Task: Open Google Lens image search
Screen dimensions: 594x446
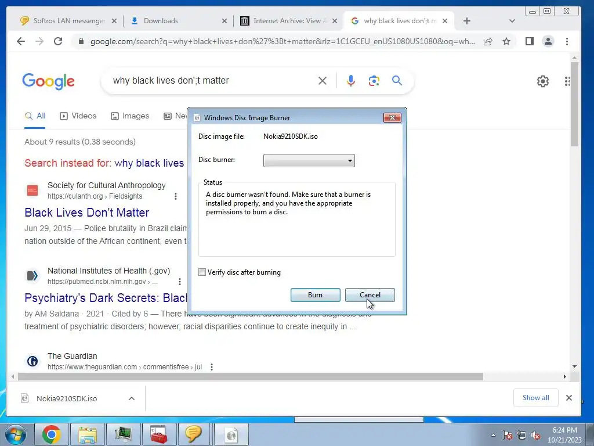Action: click(x=374, y=80)
